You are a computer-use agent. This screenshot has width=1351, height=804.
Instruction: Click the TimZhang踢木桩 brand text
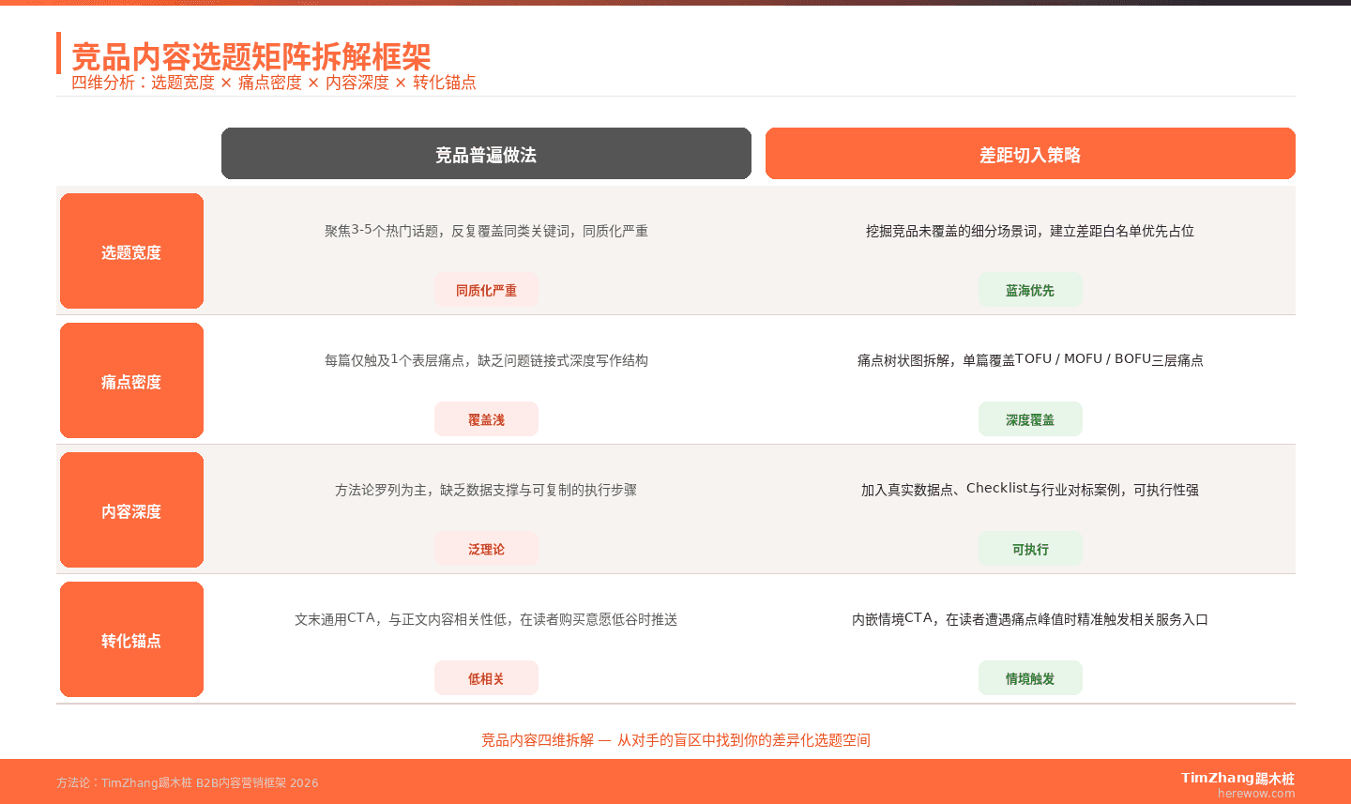click(x=1237, y=777)
